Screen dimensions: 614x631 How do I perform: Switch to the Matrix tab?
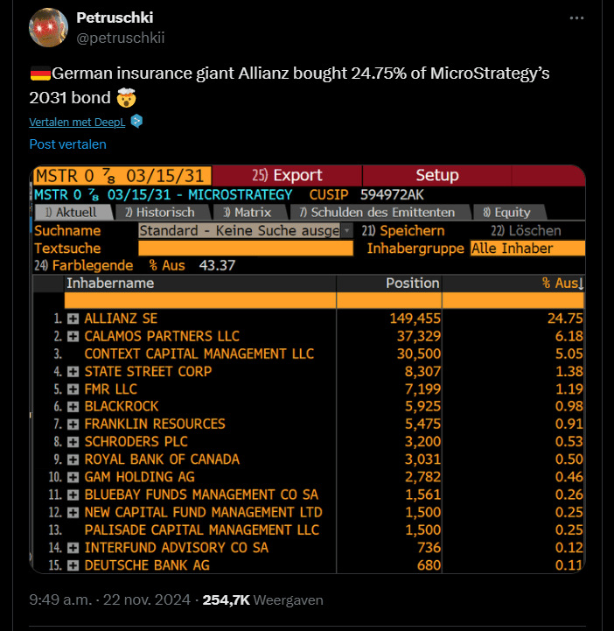pyautogui.click(x=249, y=212)
